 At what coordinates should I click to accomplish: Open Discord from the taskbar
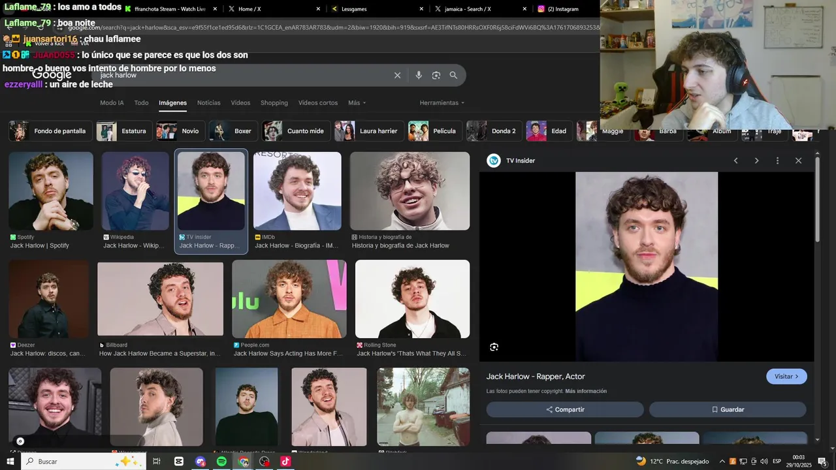point(201,462)
